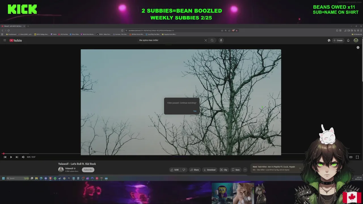Share the video

pos(195,170)
